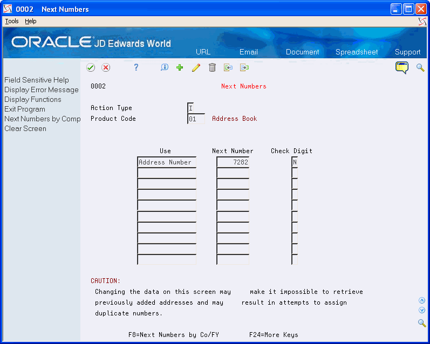This screenshot has width=430, height=344.
Task: Click the CAUTION: label
Action: [x=106, y=281]
